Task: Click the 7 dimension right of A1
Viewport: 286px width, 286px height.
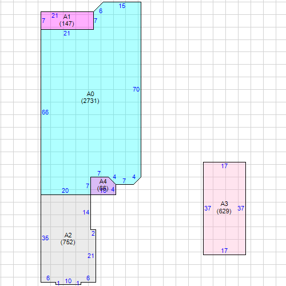Action: coord(96,21)
